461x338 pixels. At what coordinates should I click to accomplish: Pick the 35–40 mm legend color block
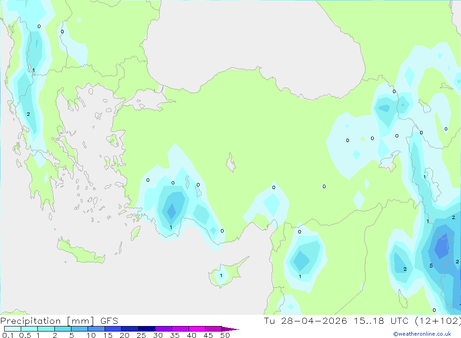[x=180, y=329]
